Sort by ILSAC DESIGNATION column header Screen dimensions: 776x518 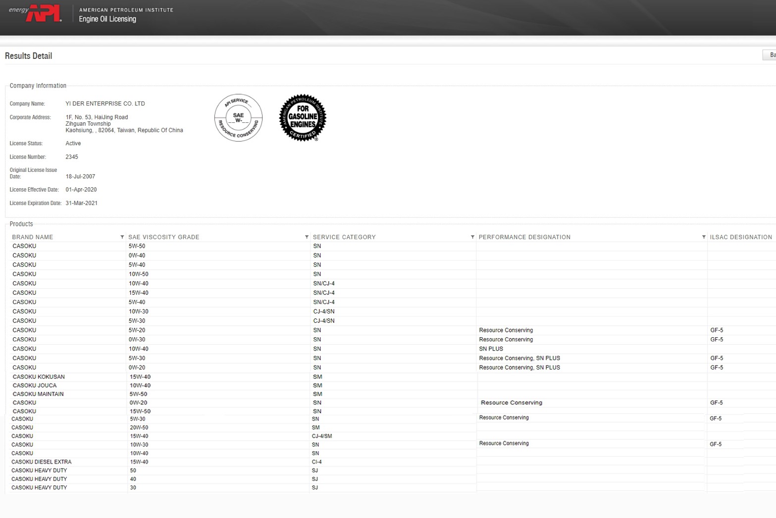[741, 237]
